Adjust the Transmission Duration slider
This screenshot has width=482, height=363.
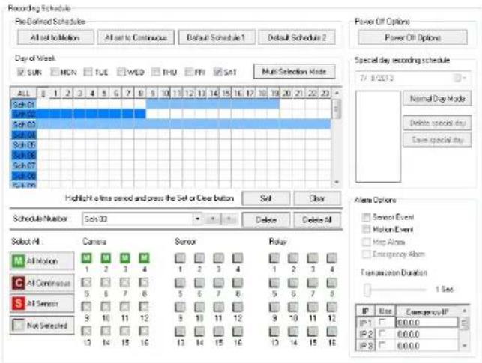[367, 290]
